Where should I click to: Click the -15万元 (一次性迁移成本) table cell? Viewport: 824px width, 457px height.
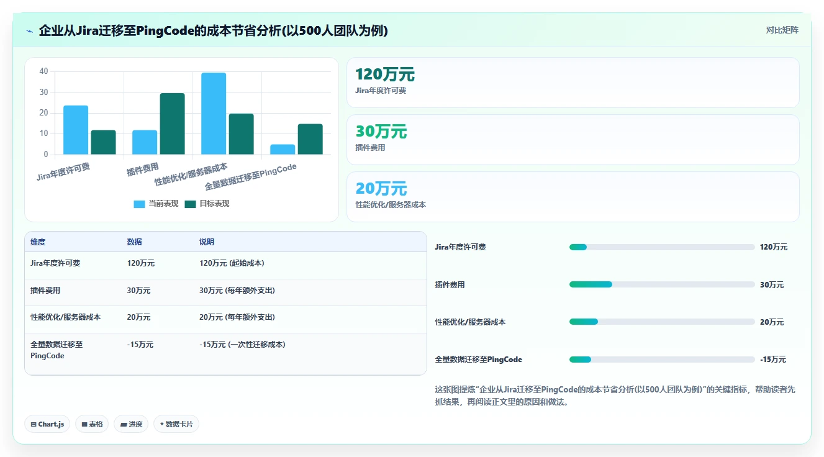click(x=242, y=344)
